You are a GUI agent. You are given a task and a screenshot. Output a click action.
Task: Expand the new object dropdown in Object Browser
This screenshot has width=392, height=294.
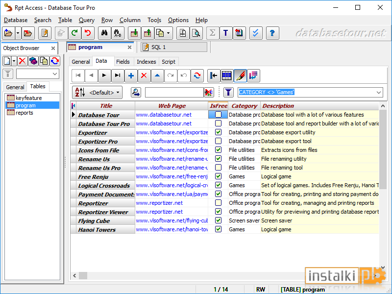click(14, 61)
